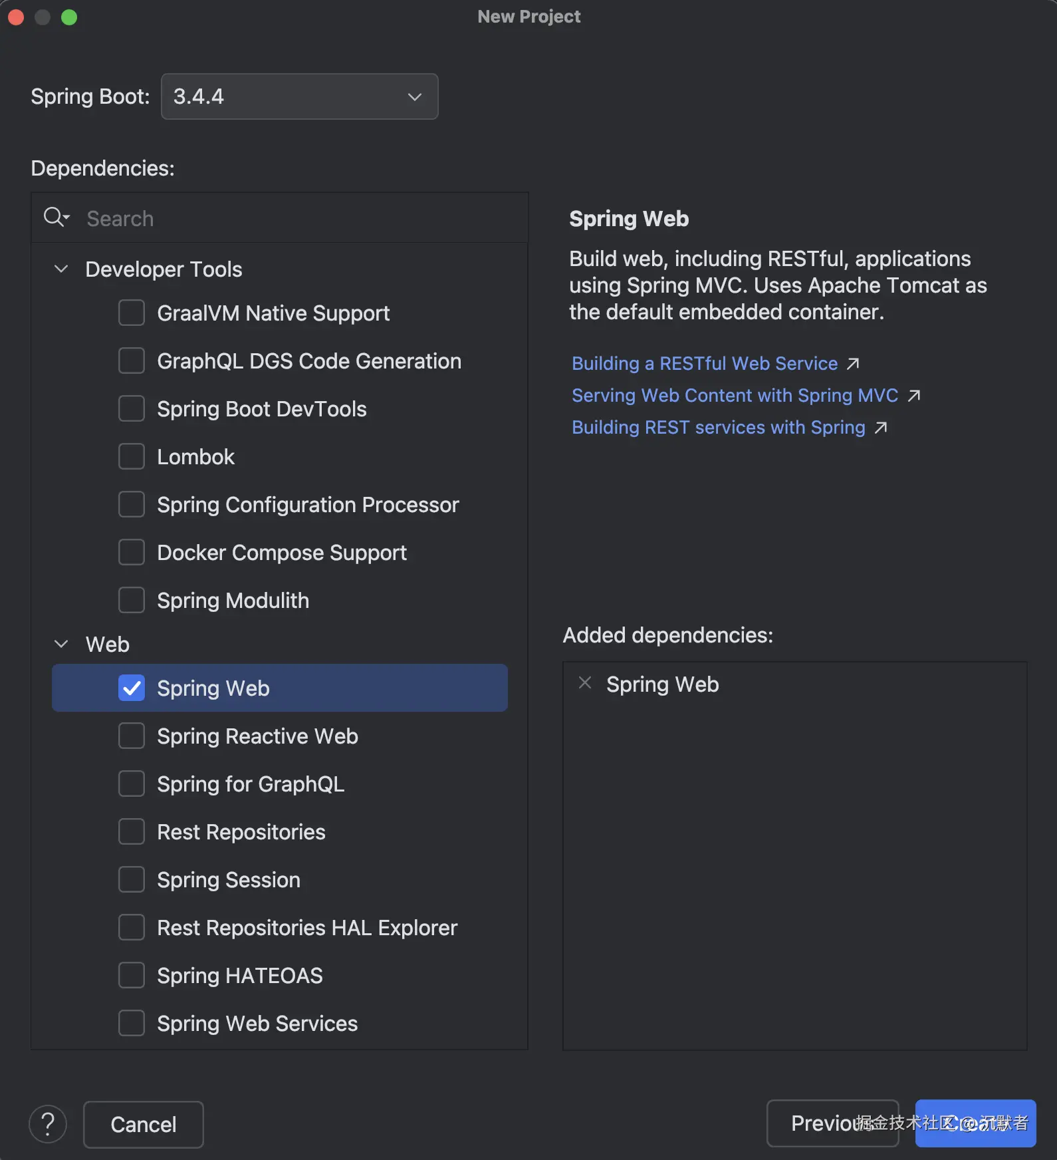
Task: Click arrow icon beside Building REST services link
Action: click(x=881, y=428)
